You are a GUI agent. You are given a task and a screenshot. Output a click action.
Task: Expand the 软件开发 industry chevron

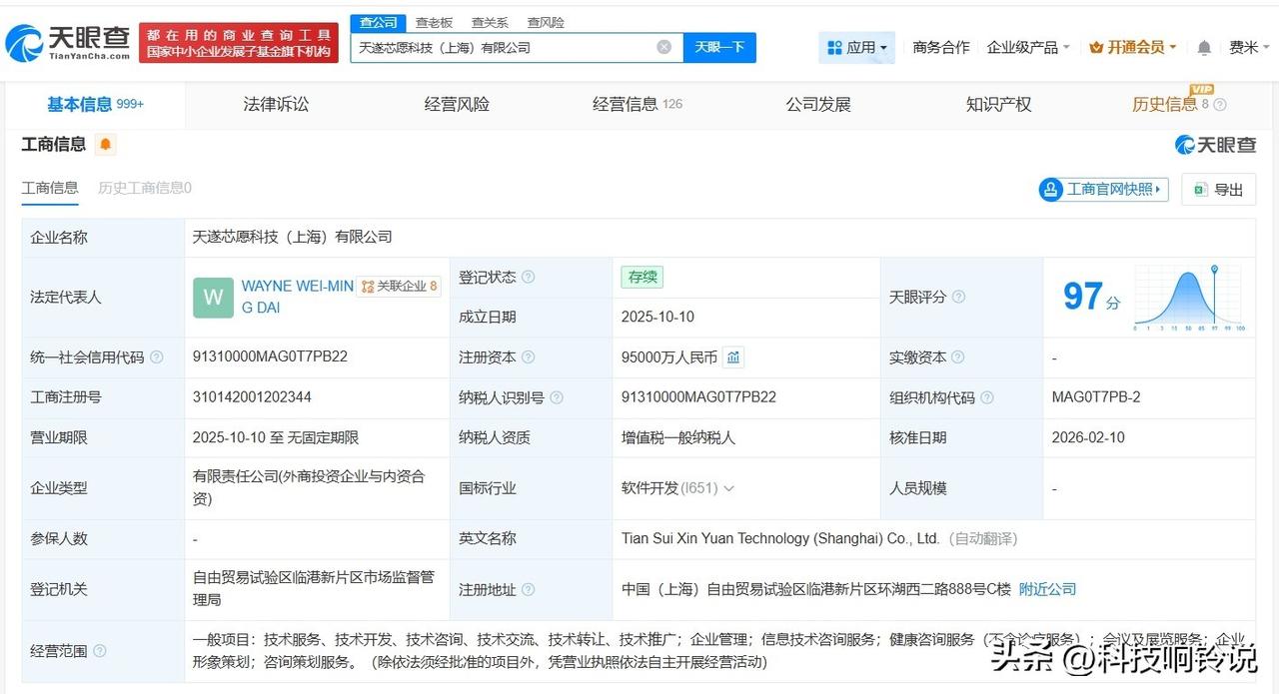tap(729, 488)
